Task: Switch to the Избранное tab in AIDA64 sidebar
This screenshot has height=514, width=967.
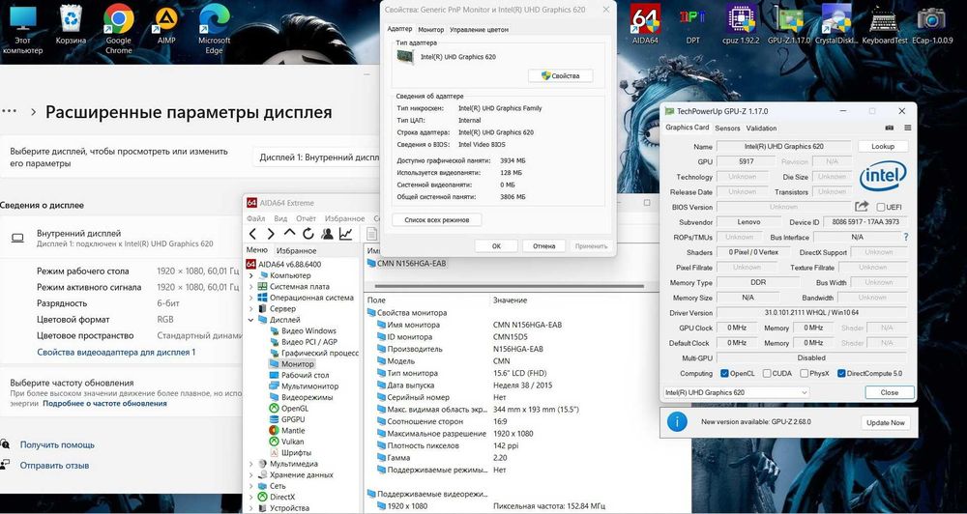Action: 296,251
